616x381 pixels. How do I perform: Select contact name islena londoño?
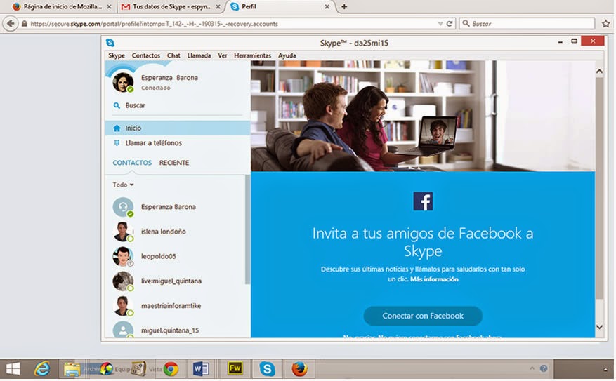click(x=164, y=232)
